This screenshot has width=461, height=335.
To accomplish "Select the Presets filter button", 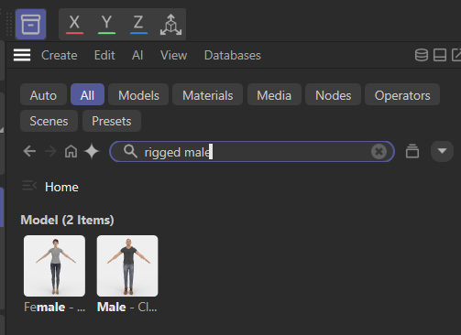I will coord(112,121).
